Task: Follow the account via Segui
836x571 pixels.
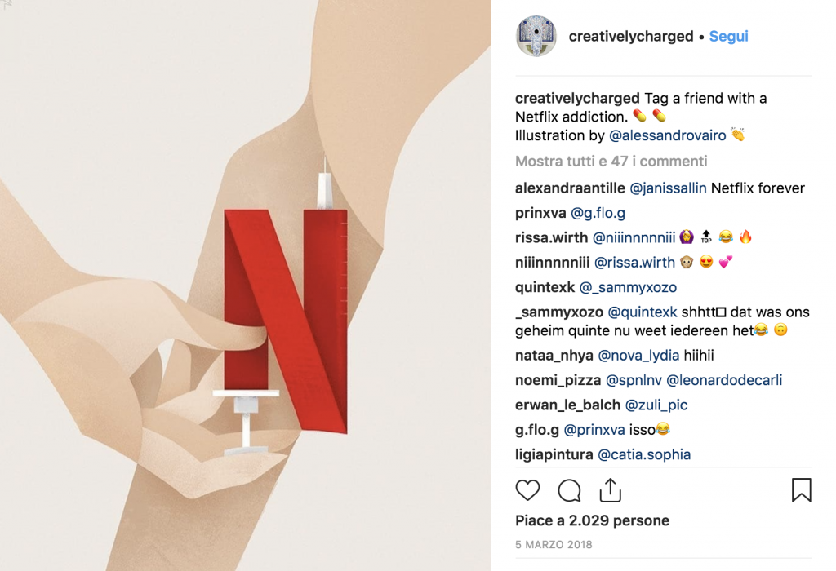Action: click(728, 36)
